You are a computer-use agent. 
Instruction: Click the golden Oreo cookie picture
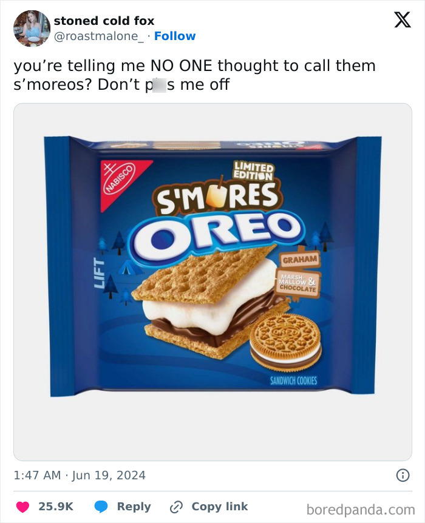point(286,342)
